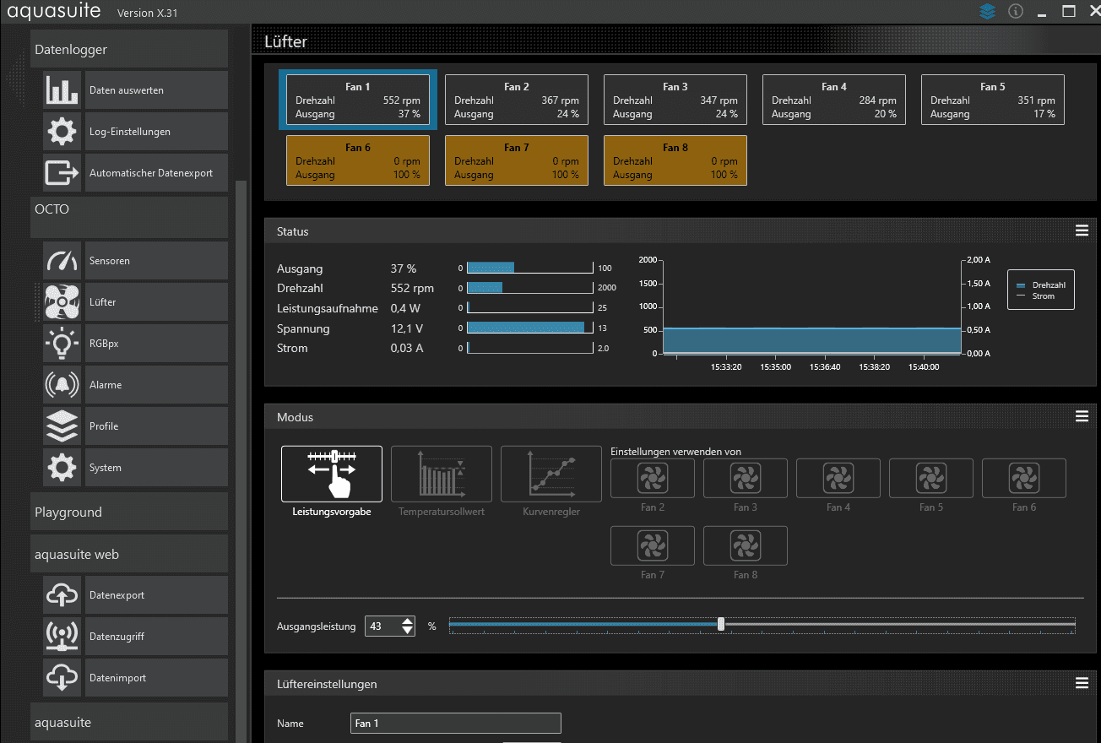Open the Datenimport cloud download icon
The width and height of the screenshot is (1101, 743).
pyautogui.click(x=62, y=678)
